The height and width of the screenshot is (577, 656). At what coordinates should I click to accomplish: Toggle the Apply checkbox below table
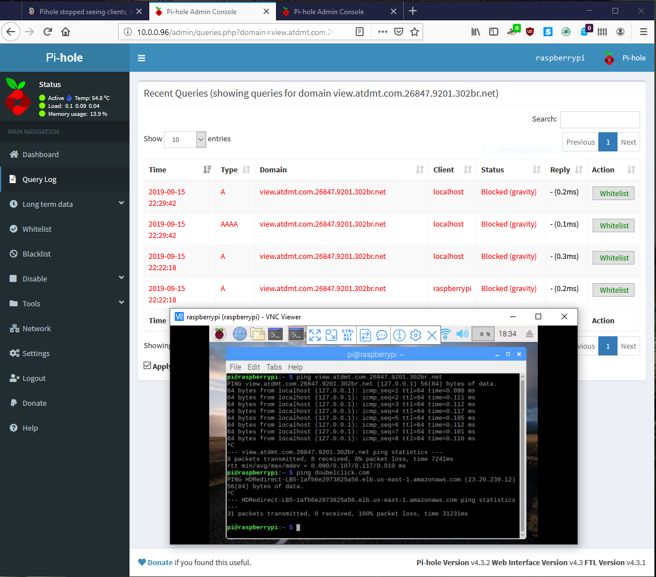147,366
